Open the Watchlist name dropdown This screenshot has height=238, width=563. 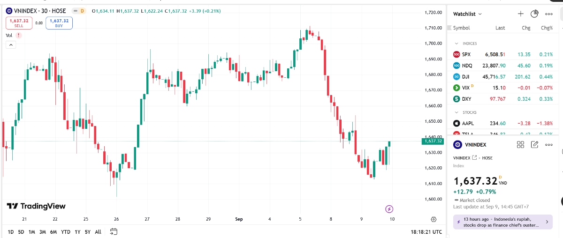click(467, 14)
